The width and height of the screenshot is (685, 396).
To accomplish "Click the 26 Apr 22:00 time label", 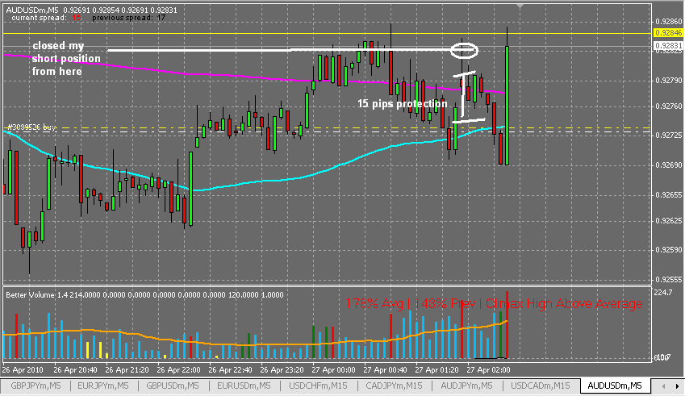I will [178, 370].
